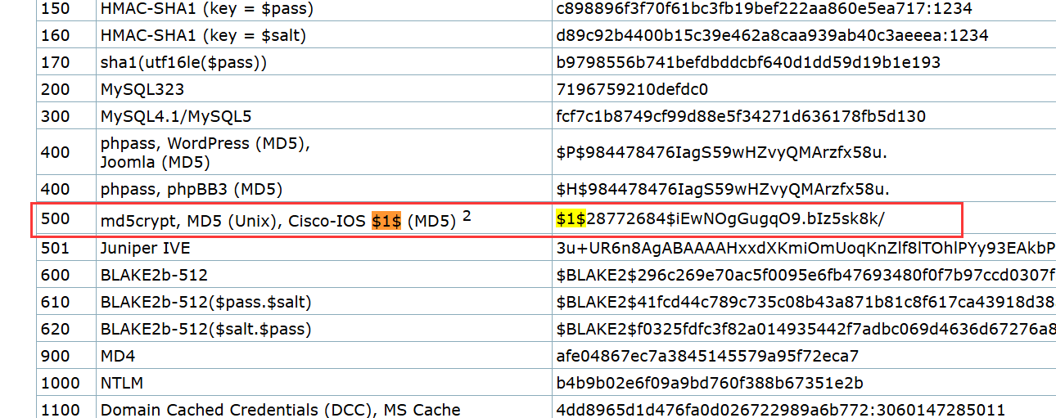Screen dimensions: 1056x418
Task: Click the sha1(utf16le($pass)) entry
Action: (x=183, y=62)
